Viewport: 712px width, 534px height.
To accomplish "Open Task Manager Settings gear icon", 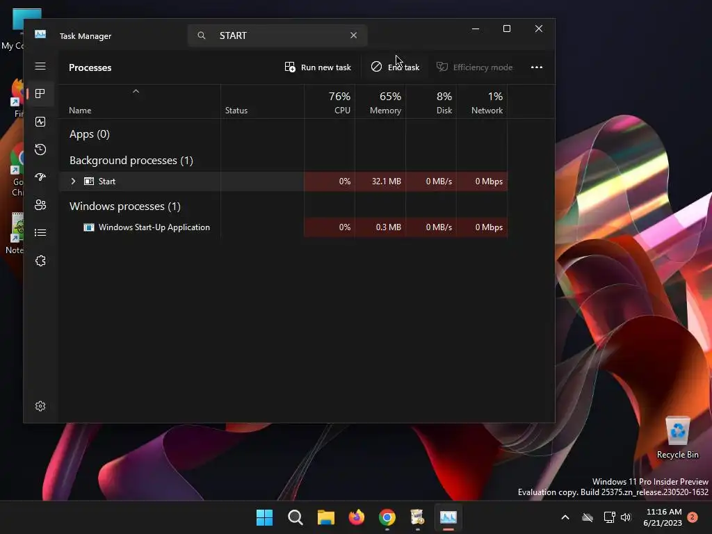I will (40, 406).
